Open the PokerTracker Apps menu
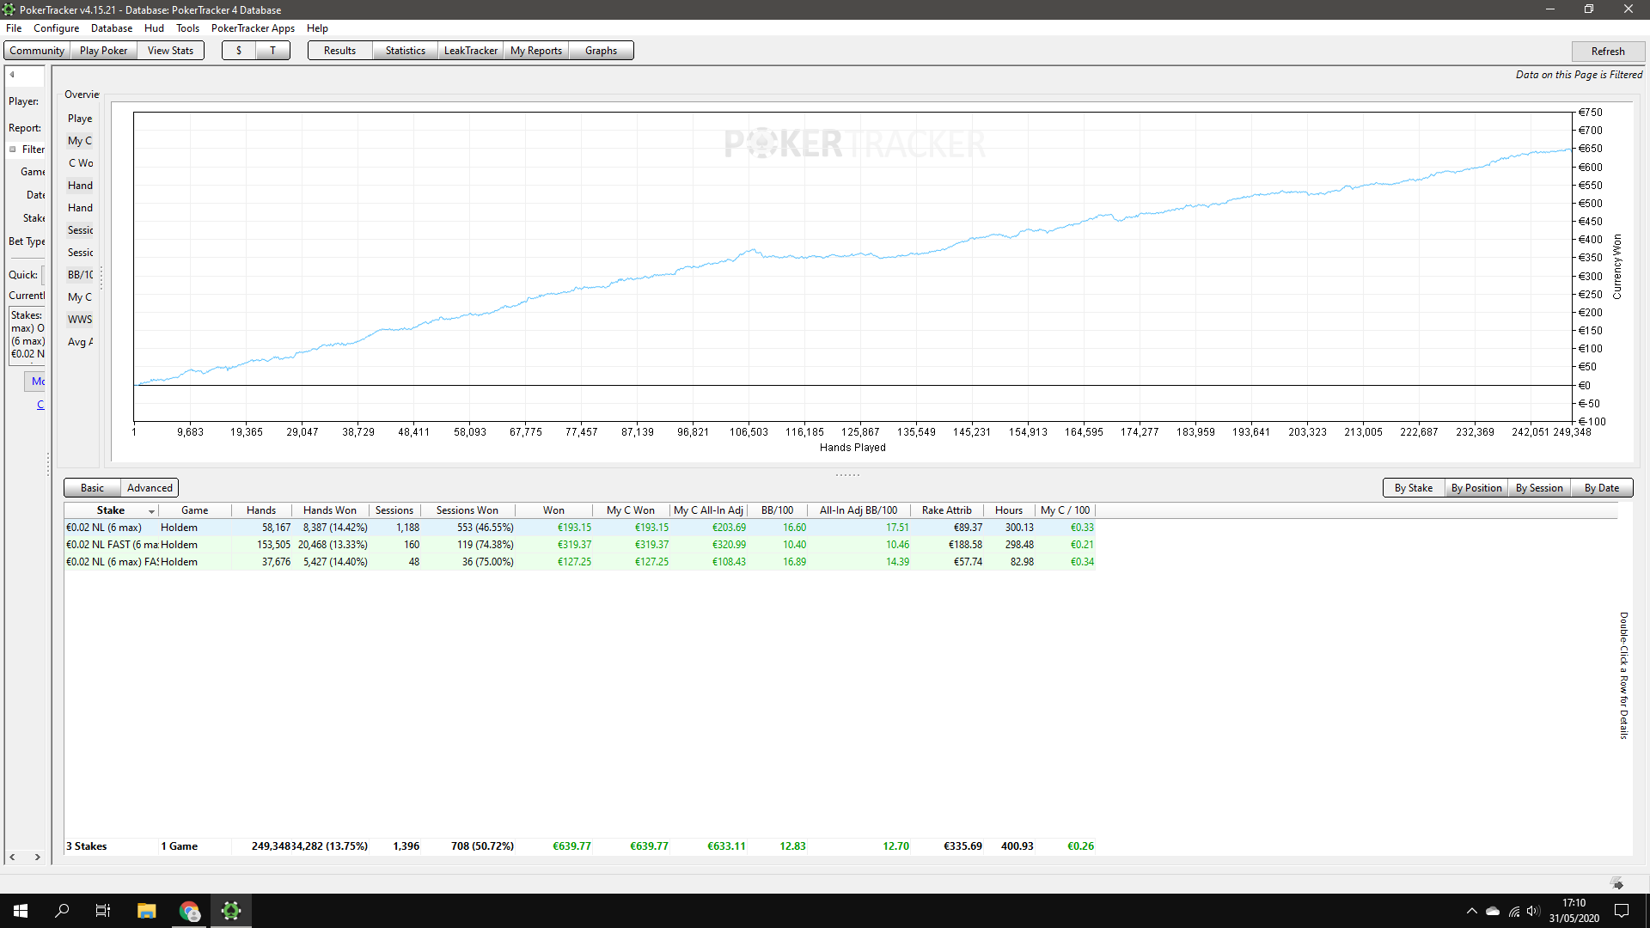Image resolution: width=1650 pixels, height=928 pixels. [x=253, y=28]
